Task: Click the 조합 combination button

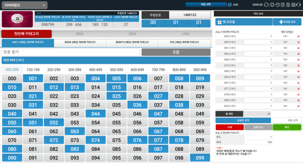Action: point(176,52)
